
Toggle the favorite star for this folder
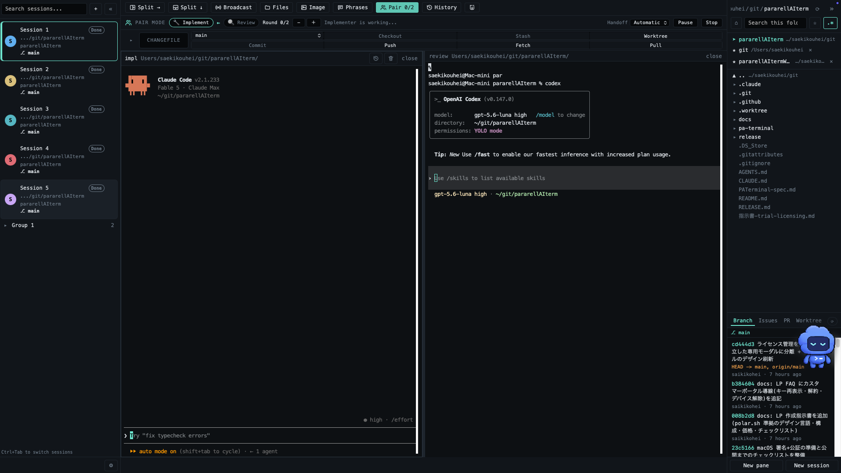[815, 23]
